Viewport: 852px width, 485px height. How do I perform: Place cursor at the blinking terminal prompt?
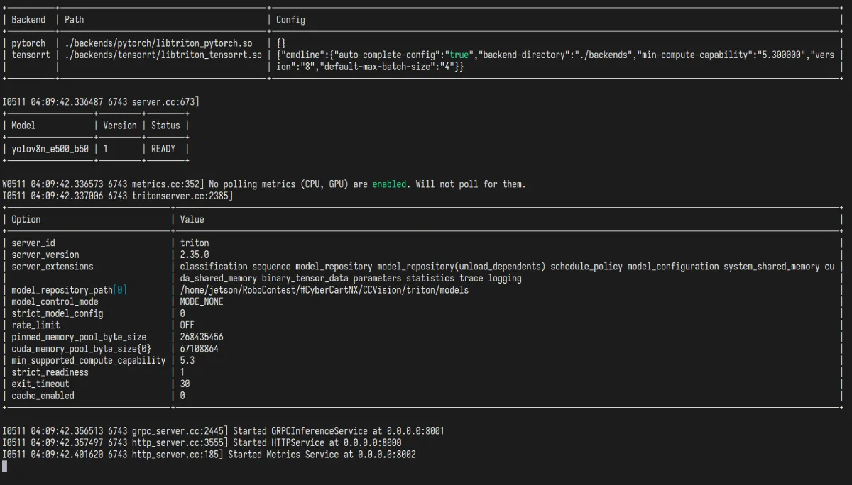point(4,466)
